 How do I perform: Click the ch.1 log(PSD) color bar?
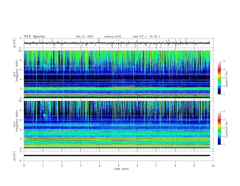click(x=219, y=78)
